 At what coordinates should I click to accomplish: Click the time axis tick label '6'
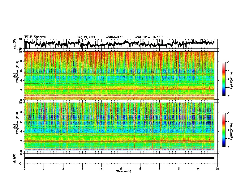coord(140,169)
